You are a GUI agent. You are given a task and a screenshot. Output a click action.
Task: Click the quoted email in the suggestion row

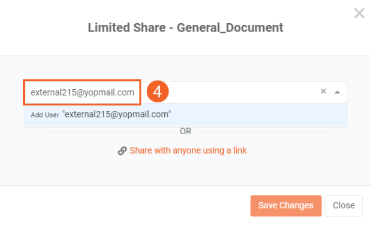(x=117, y=115)
